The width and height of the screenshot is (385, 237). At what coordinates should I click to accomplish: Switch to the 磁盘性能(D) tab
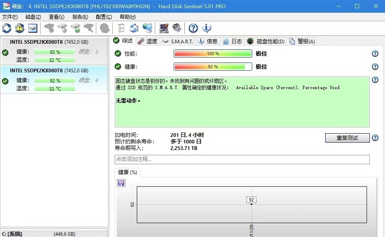[266, 41]
